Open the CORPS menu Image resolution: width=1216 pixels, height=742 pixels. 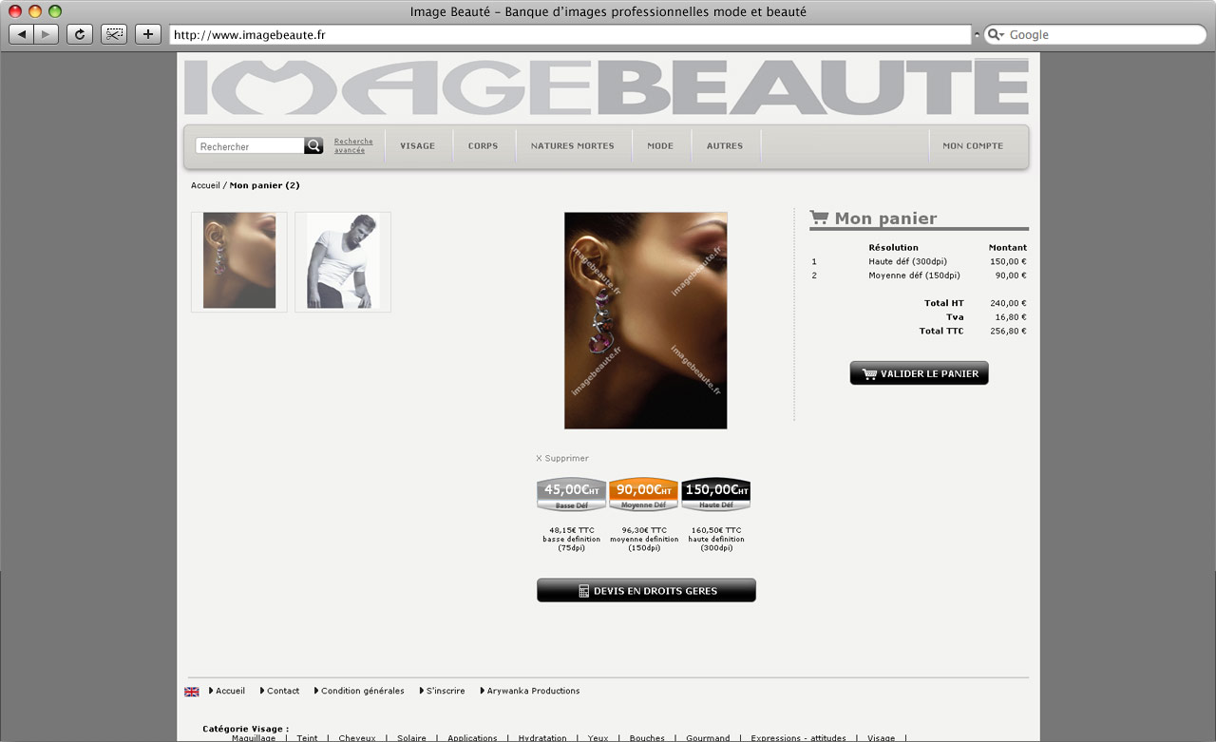(x=484, y=146)
